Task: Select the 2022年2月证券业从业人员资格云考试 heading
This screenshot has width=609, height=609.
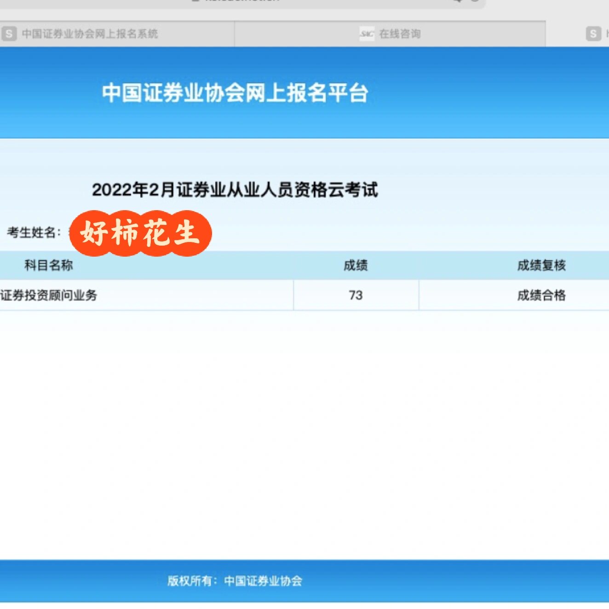Action: point(235,190)
